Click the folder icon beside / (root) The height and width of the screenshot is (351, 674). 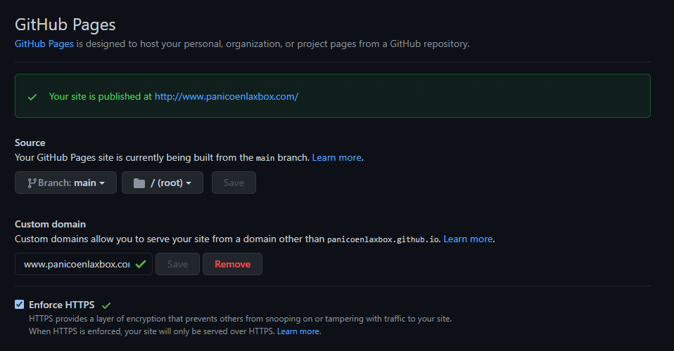click(139, 183)
